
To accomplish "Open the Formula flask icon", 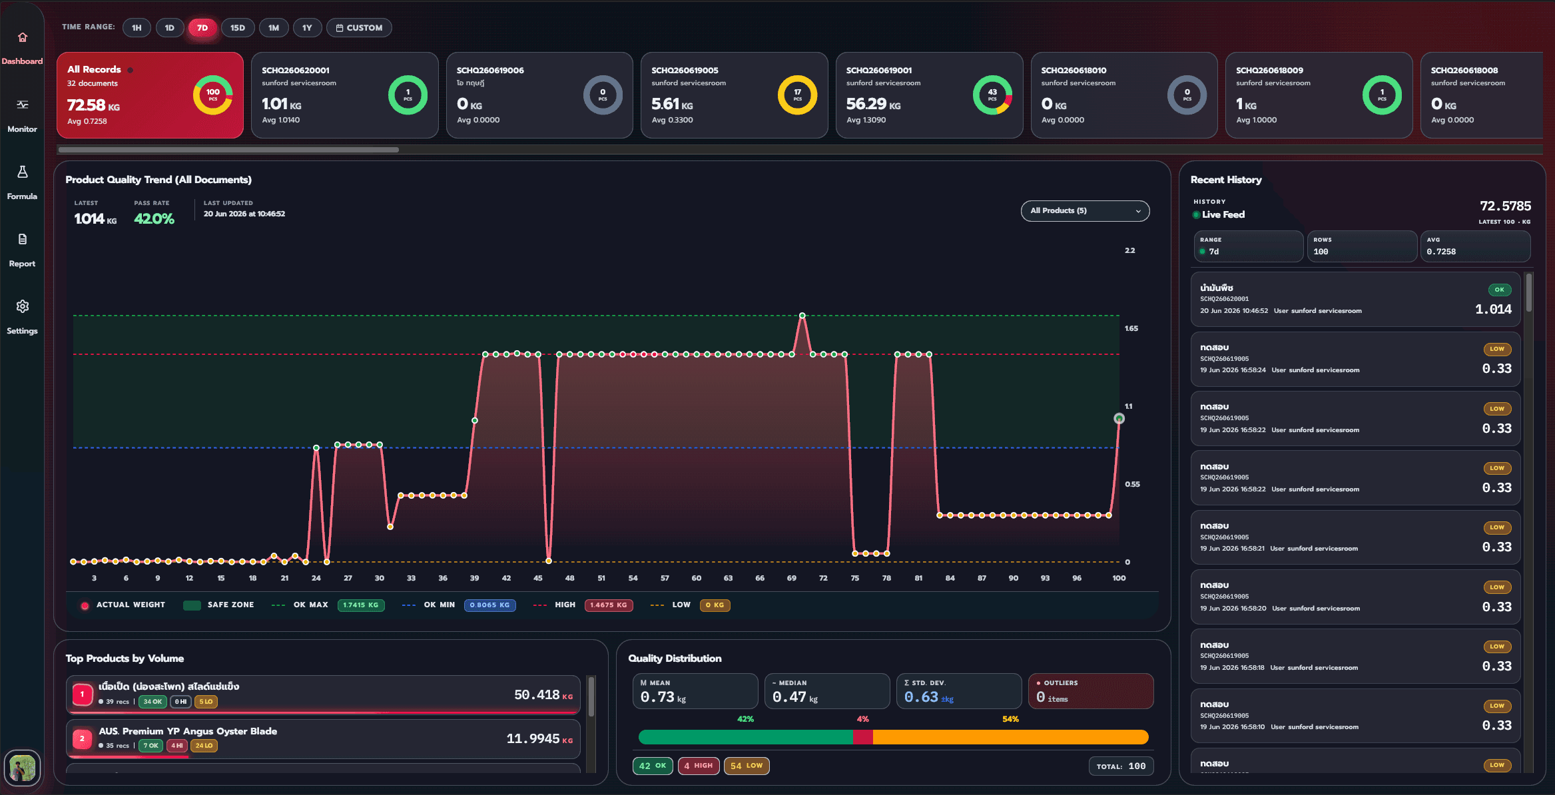I will 22,172.
